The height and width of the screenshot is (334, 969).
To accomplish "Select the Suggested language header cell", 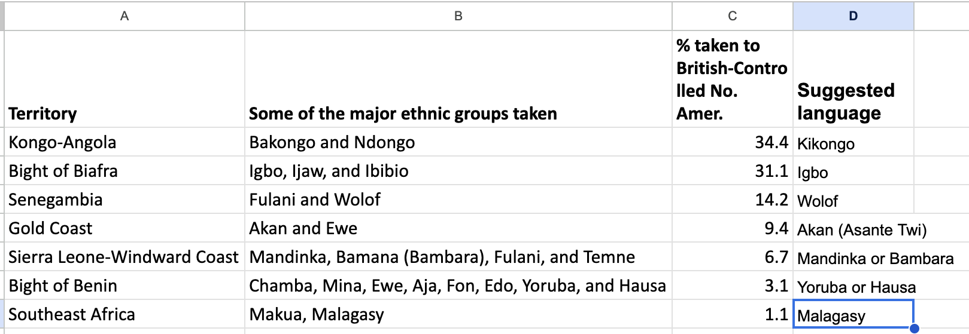I will pos(853,79).
